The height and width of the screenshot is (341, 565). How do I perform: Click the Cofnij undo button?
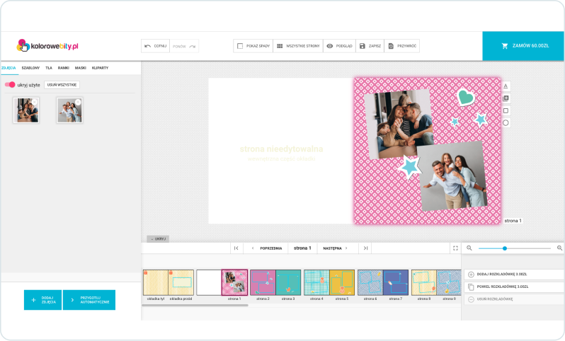tap(155, 46)
